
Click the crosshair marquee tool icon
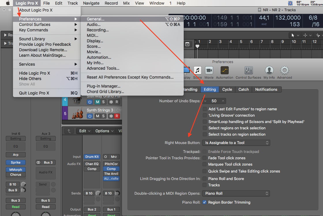(x=305, y=35)
